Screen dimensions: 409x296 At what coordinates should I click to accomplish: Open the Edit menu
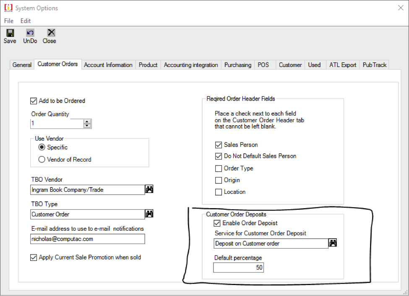tap(26, 21)
